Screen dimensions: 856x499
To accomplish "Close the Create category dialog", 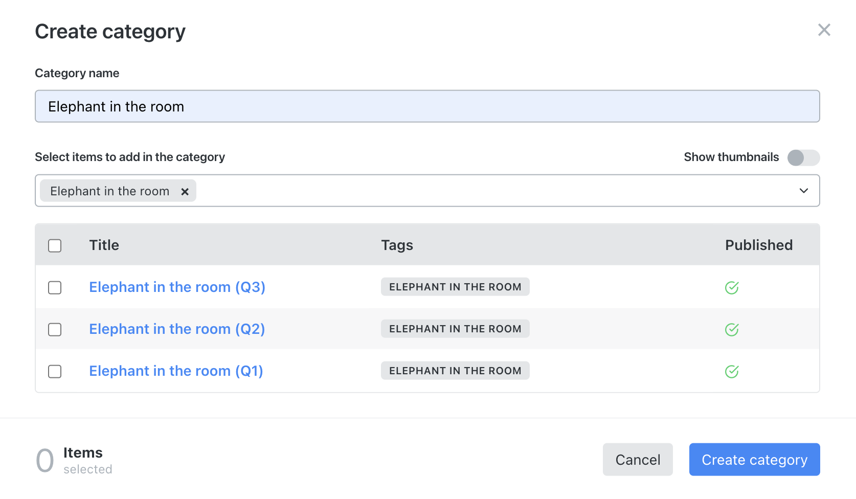I will (x=824, y=30).
